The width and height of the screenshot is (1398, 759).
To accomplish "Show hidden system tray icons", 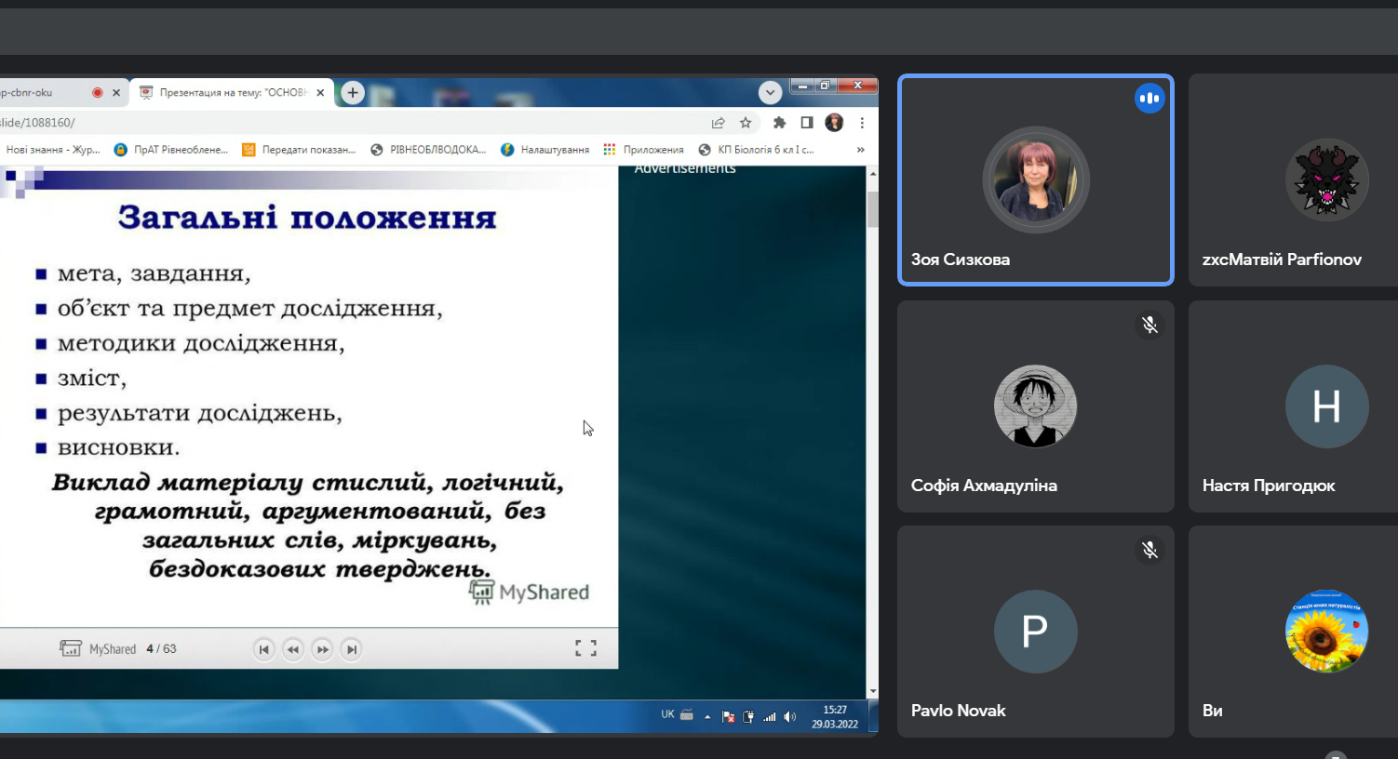I will (707, 716).
